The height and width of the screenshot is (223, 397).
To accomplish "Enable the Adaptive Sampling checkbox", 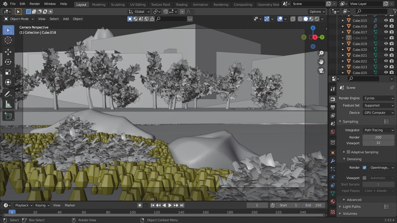I will (x=348, y=152).
